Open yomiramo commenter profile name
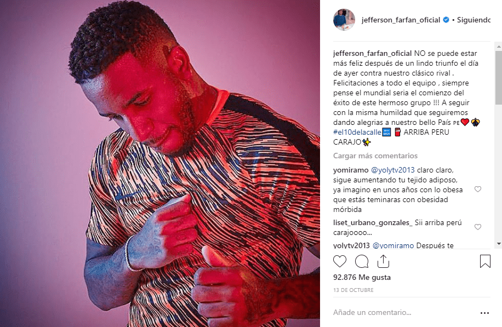Image resolution: width=502 pixels, height=327 pixels. (351, 170)
